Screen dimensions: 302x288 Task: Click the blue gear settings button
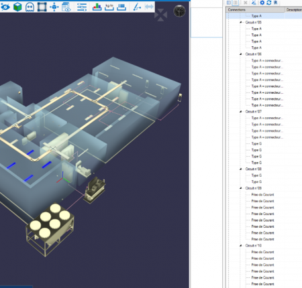coord(262,3)
